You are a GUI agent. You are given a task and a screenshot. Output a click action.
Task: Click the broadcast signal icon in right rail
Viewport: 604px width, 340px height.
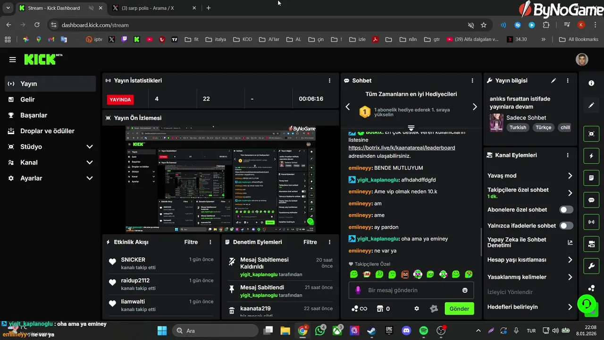coord(591,222)
